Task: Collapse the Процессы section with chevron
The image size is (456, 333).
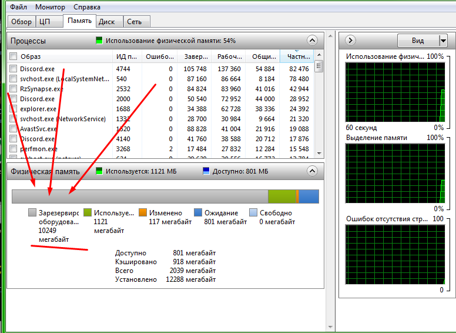Action: tap(312, 40)
